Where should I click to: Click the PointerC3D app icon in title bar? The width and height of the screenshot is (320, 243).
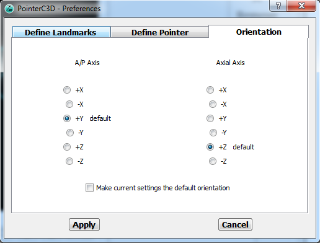point(9,9)
